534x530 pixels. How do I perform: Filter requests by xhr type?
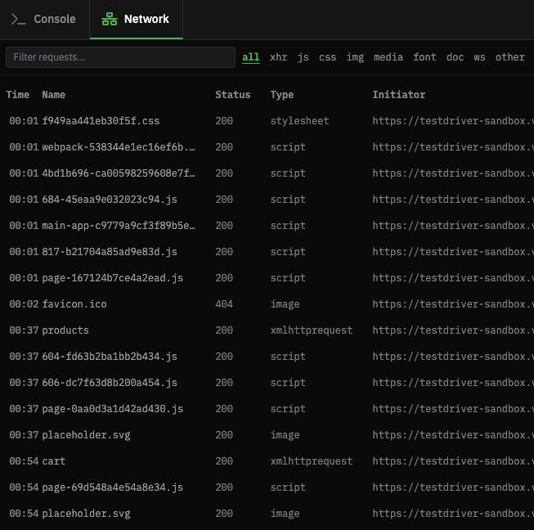coord(278,57)
